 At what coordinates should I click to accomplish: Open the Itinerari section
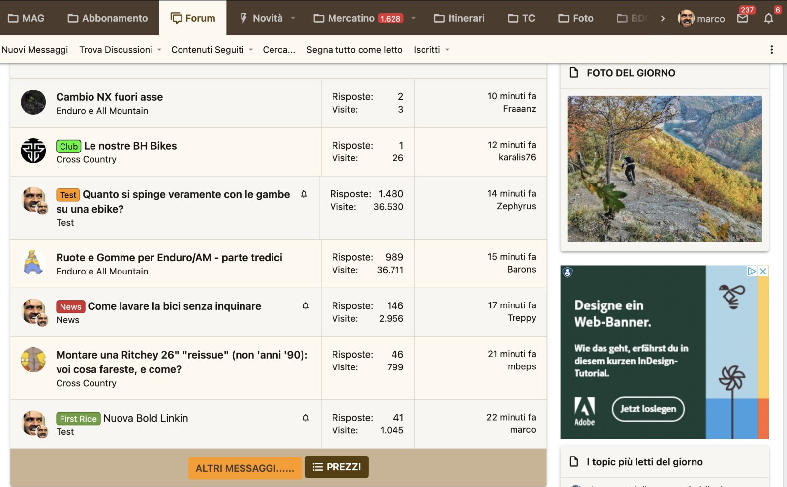pos(459,18)
